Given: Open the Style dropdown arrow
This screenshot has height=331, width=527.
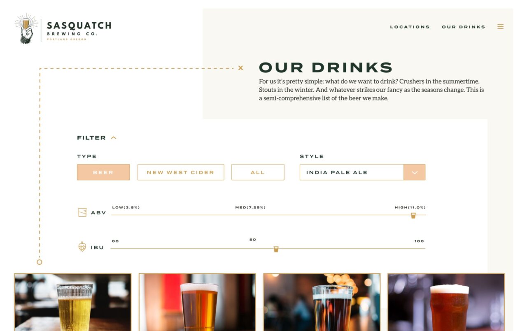Looking at the screenshot, I should tap(415, 172).
